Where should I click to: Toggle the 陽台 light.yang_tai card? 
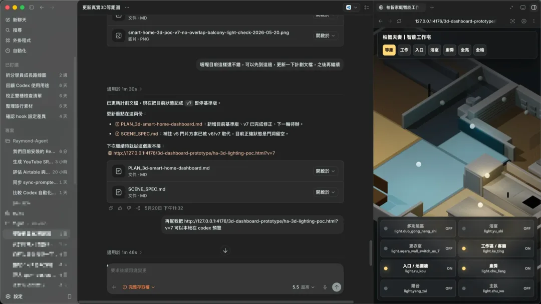point(418,288)
